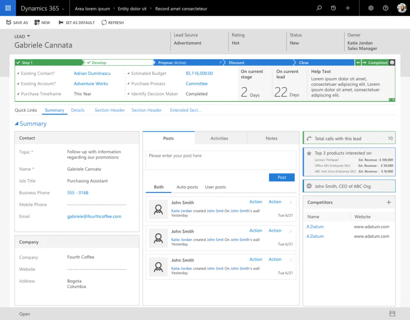Click the post text entry box
Image resolution: width=410 pixels, height=320 pixels.
click(x=221, y=160)
